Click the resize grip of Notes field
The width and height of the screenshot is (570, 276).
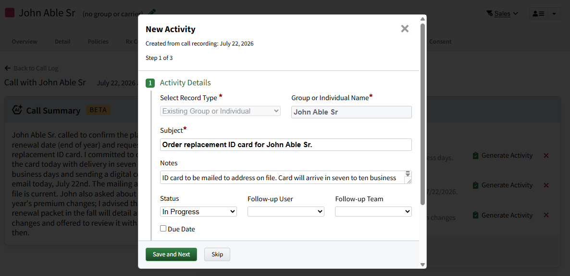tap(408, 180)
